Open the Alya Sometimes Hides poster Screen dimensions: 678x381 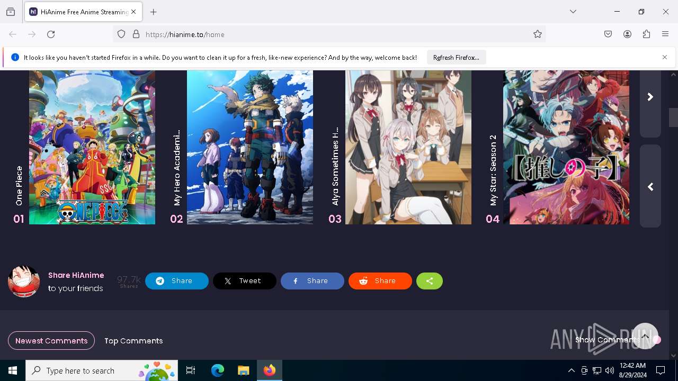pos(408,147)
